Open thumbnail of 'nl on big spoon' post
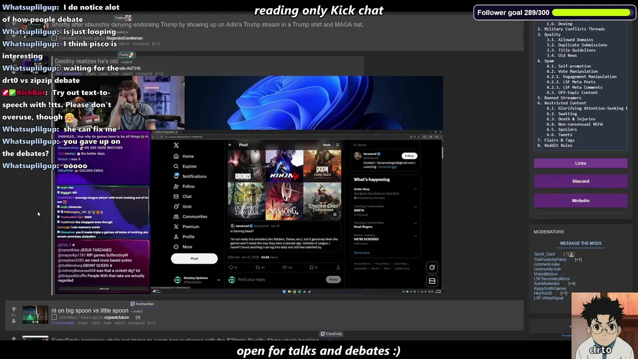The width and height of the screenshot is (638, 359). [35, 315]
